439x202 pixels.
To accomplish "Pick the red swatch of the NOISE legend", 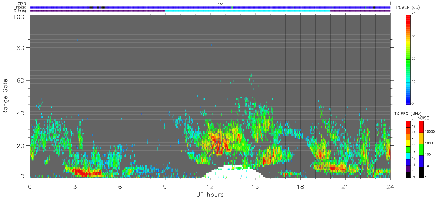I will [x=421, y=127].
